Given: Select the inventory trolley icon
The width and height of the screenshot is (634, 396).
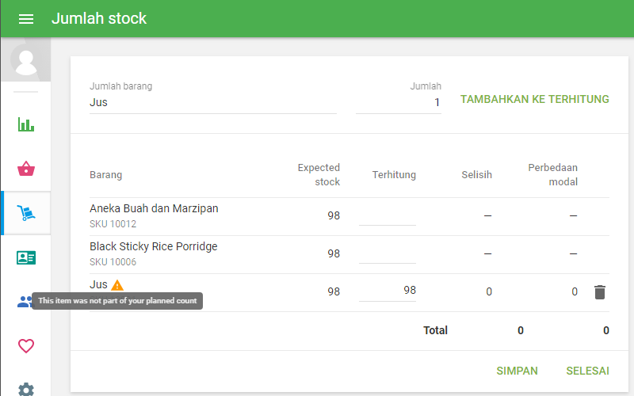Looking at the screenshot, I should pos(26,213).
